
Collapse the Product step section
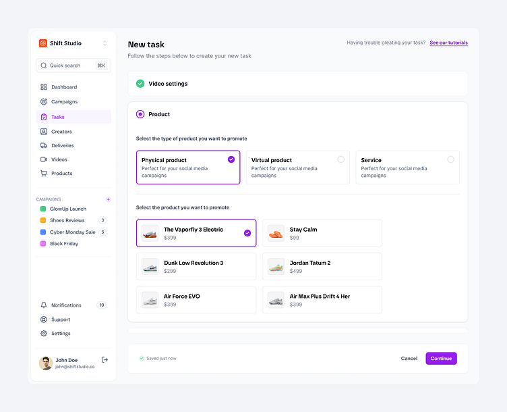[x=159, y=115]
